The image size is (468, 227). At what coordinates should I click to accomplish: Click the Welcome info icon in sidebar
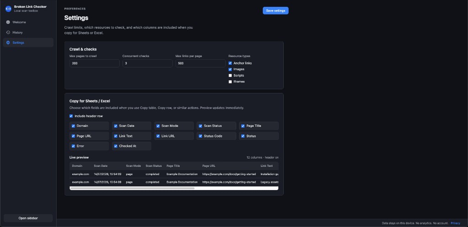tap(8, 22)
